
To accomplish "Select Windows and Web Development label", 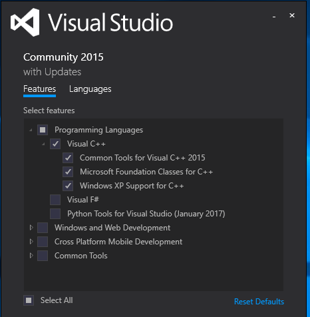I will coord(112,228).
